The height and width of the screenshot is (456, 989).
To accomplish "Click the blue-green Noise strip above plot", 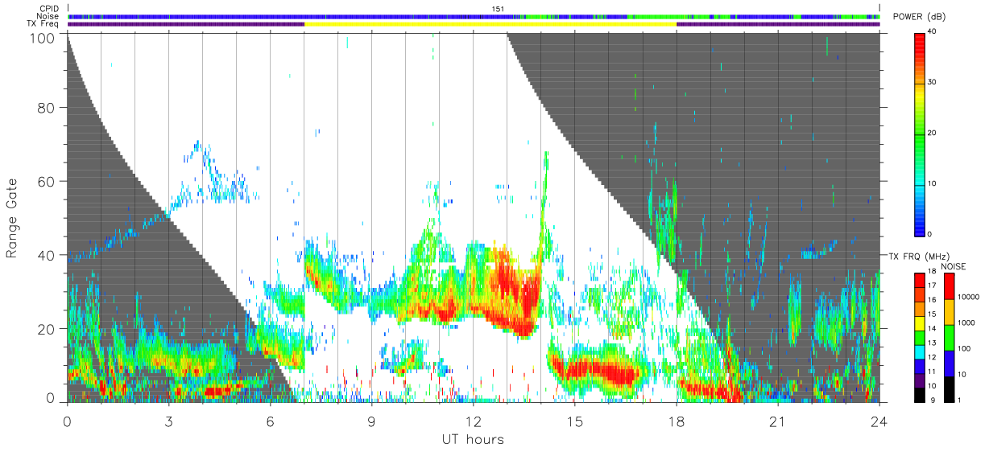I will tap(473, 16).
